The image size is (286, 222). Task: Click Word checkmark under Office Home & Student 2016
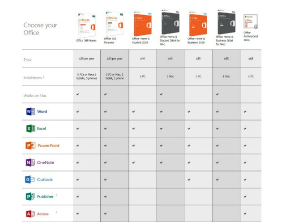coord(133,111)
